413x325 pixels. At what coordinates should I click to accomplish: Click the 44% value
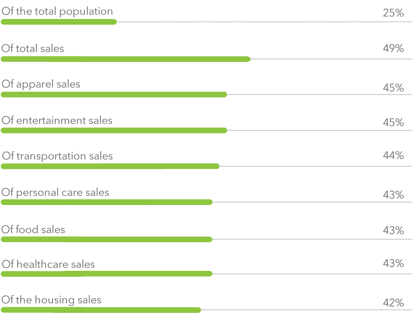coord(393,156)
